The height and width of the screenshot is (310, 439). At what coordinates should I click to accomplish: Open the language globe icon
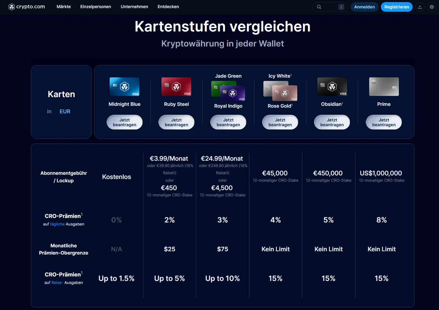click(x=432, y=7)
